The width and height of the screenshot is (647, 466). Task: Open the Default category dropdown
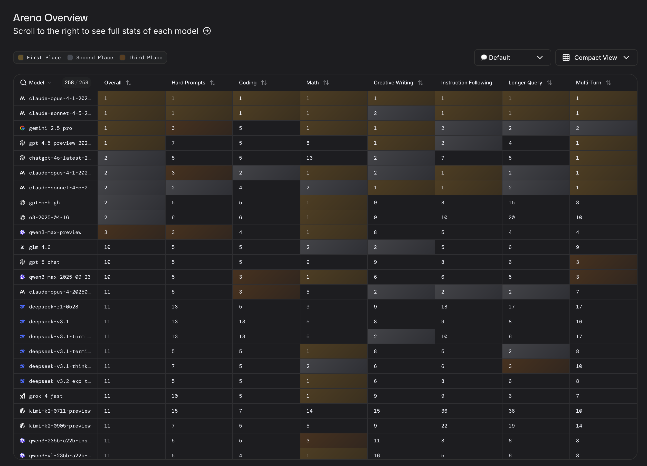click(x=512, y=57)
